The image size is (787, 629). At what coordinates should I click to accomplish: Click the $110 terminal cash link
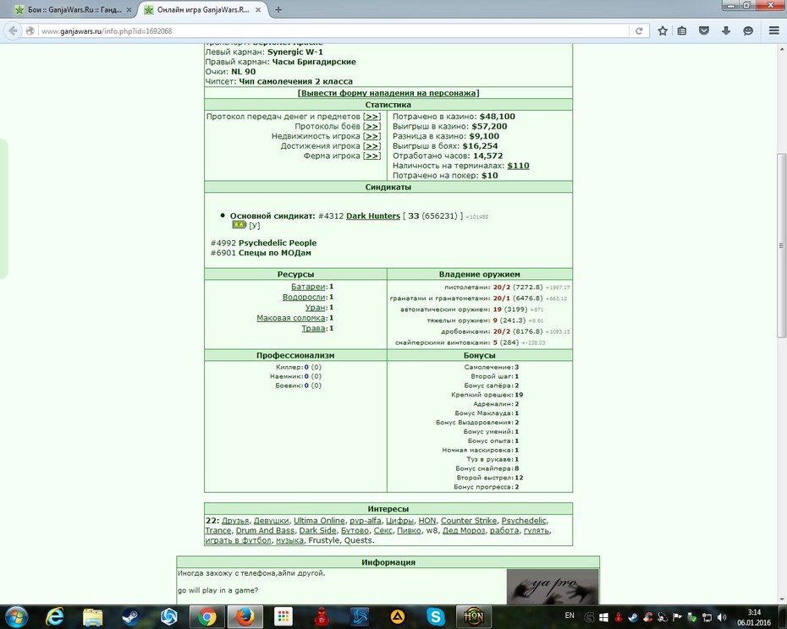[518, 166]
